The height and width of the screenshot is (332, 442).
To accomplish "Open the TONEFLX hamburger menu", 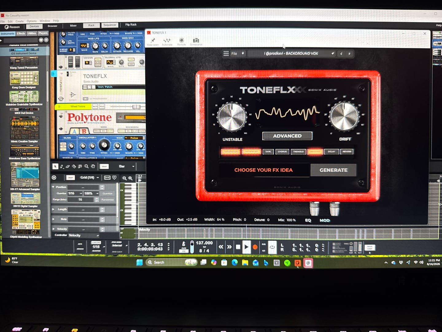I will [x=226, y=53].
